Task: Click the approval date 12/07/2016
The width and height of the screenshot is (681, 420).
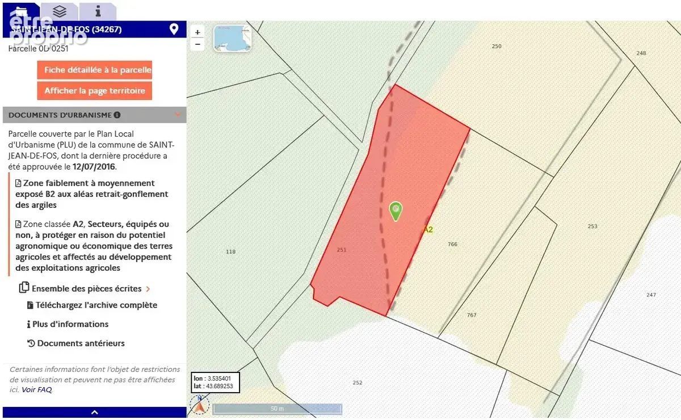Action: (94, 167)
